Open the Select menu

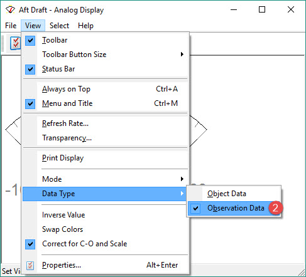(x=59, y=26)
